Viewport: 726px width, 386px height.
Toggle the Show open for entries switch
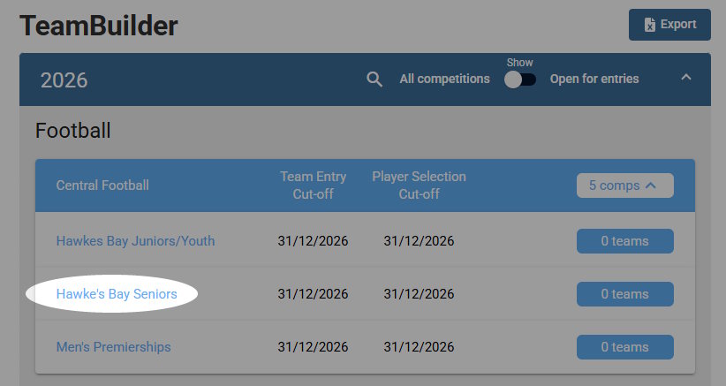tap(519, 79)
